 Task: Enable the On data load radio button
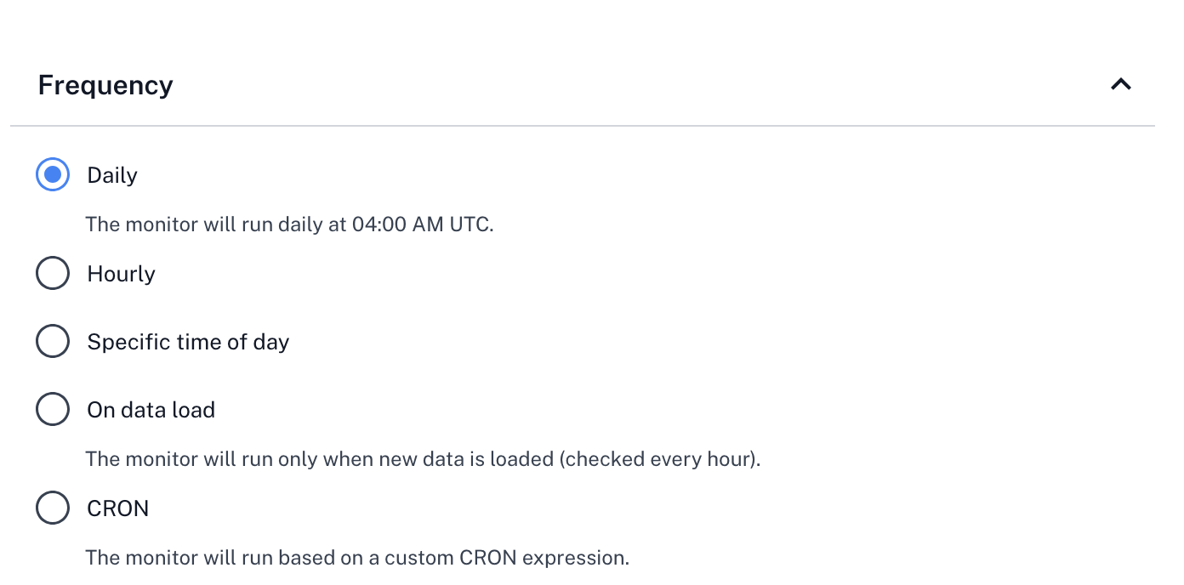coord(53,410)
